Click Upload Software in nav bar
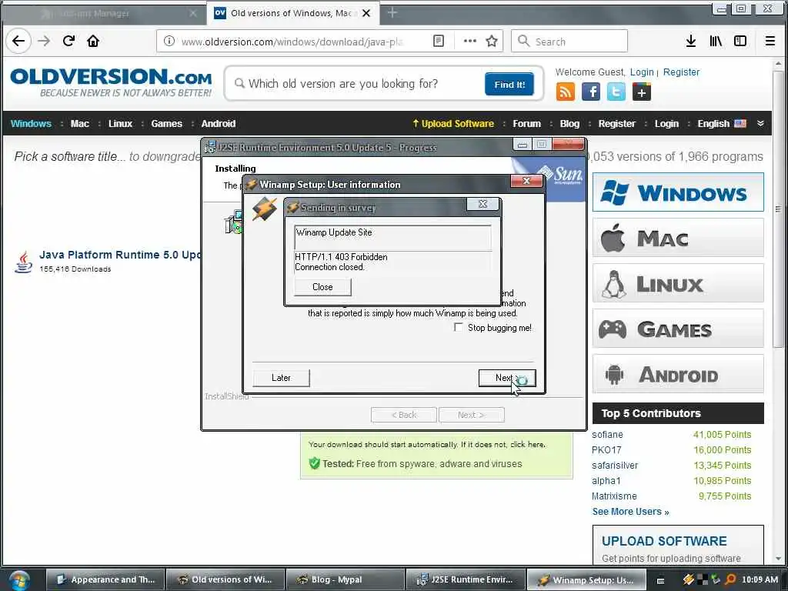This screenshot has width=788, height=591. [x=453, y=124]
